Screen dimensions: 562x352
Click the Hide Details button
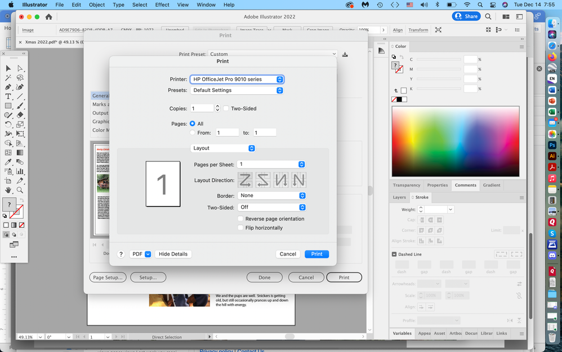pos(173,254)
